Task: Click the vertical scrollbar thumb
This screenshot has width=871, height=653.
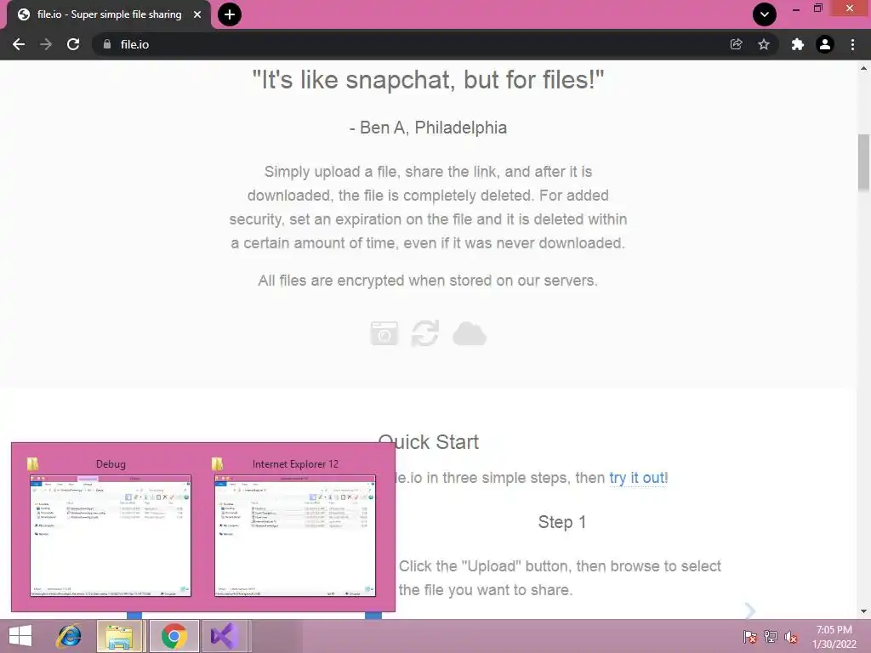Action: (x=864, y=162)
